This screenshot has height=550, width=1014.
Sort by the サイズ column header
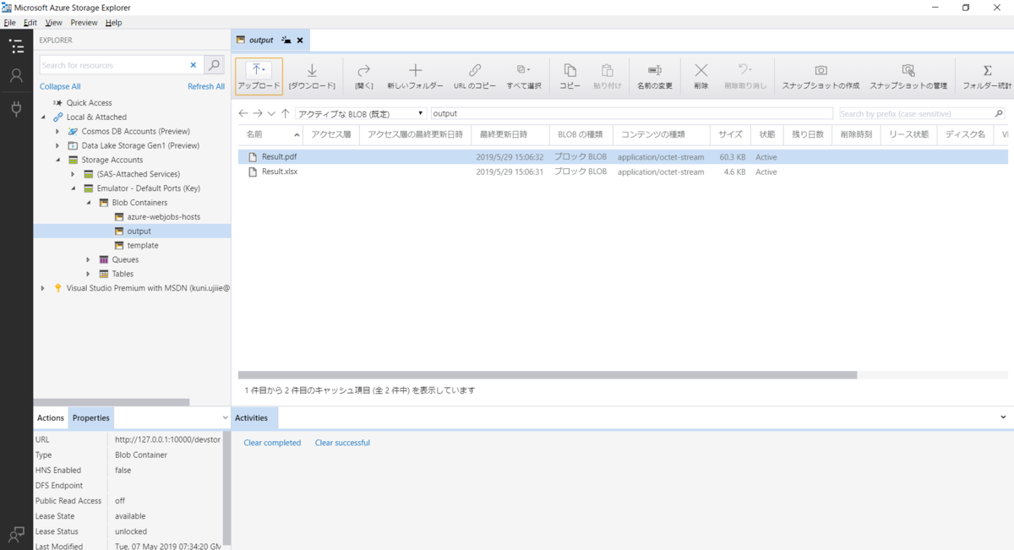click(x=730, y=134)
